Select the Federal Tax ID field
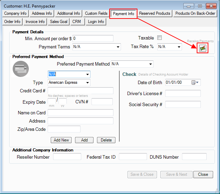Image resolution: width=220 pixels, height=194 pixels. pyautogui.click(x=133, y=157)
